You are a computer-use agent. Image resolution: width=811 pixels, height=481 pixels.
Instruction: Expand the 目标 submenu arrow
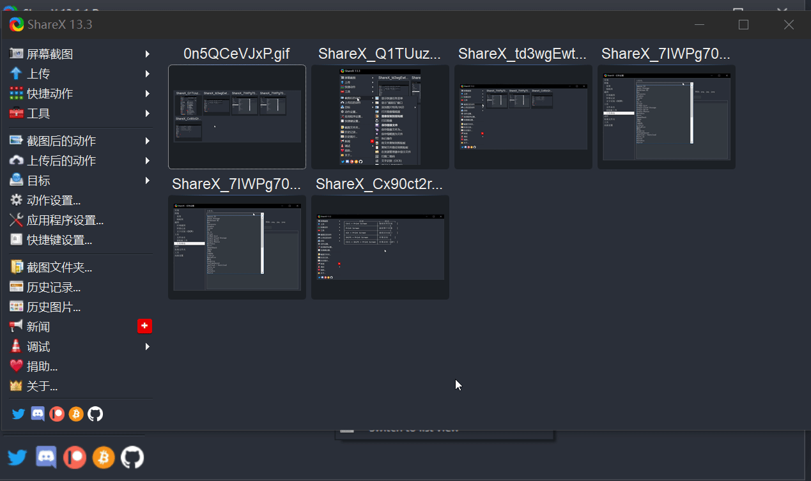click(148, 181)
